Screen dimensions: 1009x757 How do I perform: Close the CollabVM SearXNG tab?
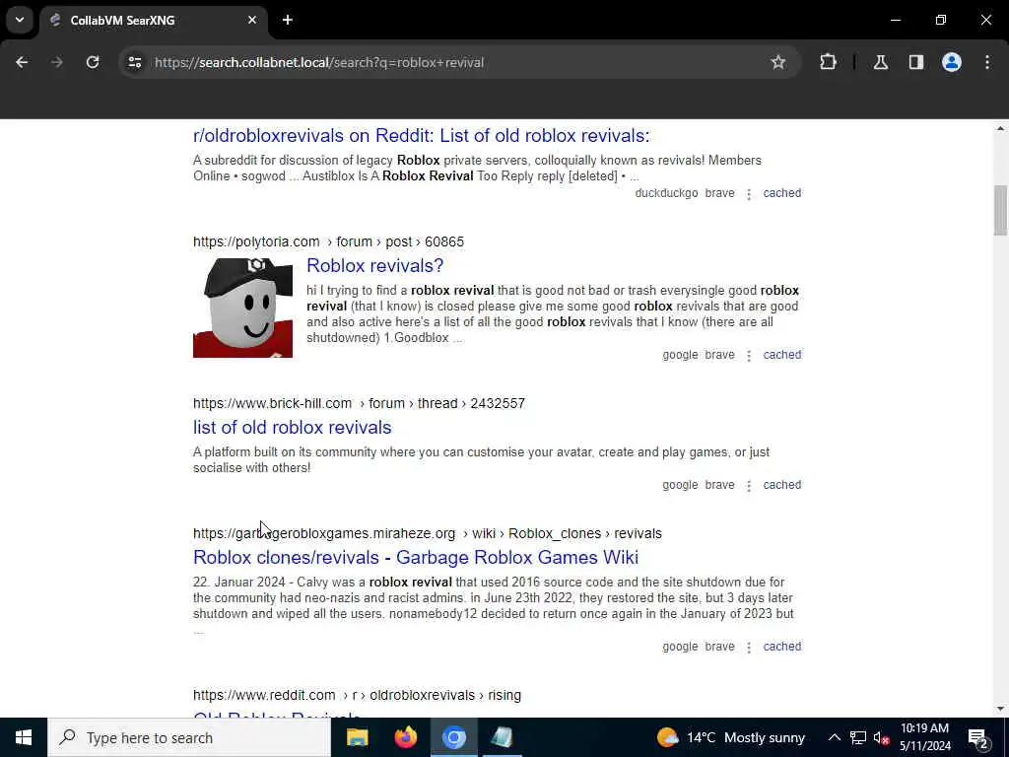(252, 20)
